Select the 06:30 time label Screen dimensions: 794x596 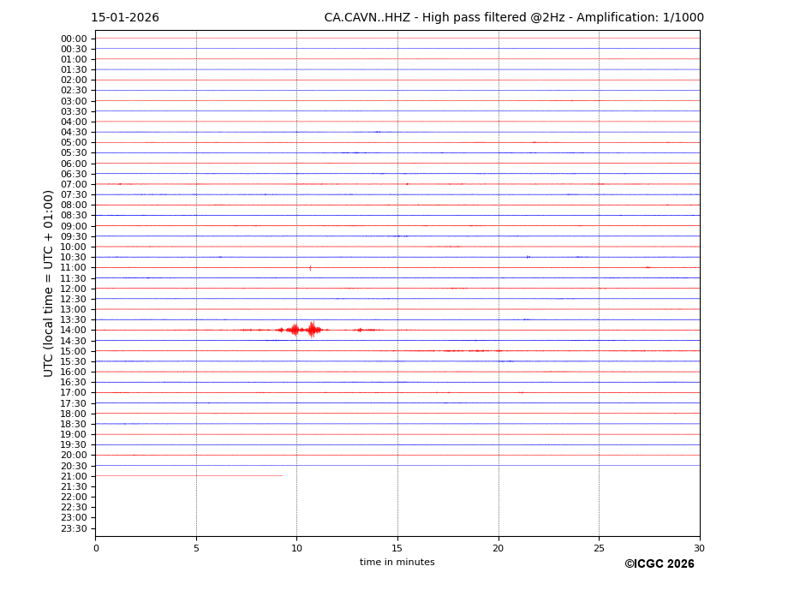pos(74,174)
